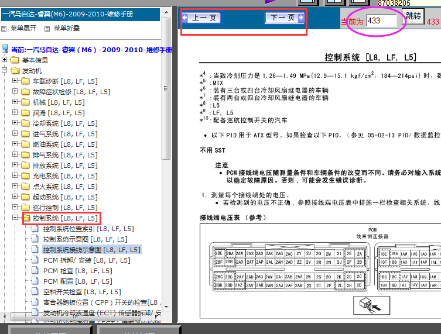
Task: Go to previous page with 上一页 button
Action: click(201, 18)
